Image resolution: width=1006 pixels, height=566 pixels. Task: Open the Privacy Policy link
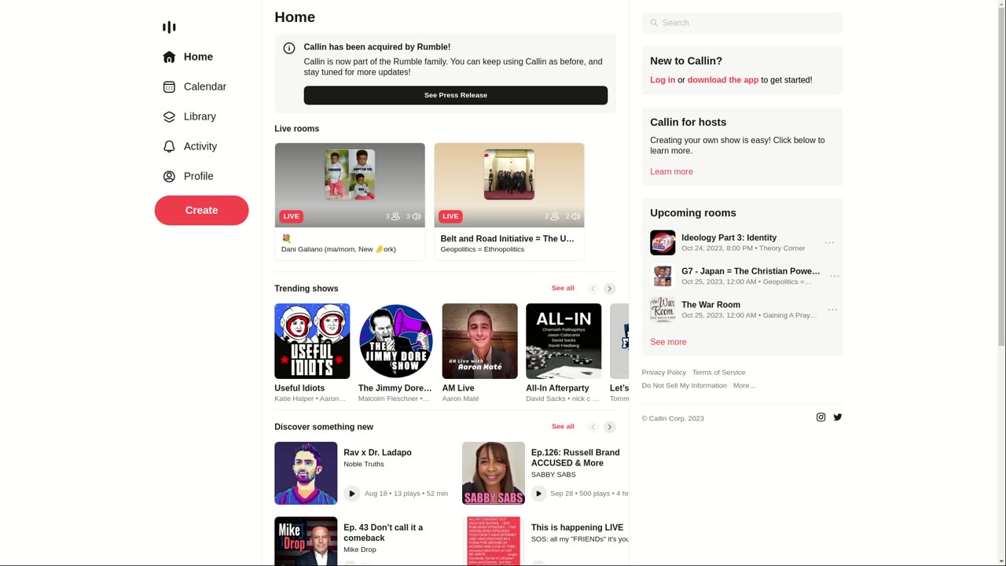tap(664, 373)
